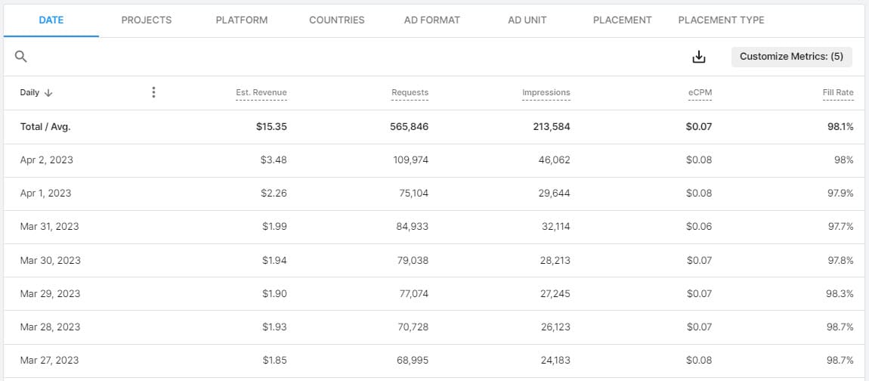Select the Date tab

pos(51,20)
